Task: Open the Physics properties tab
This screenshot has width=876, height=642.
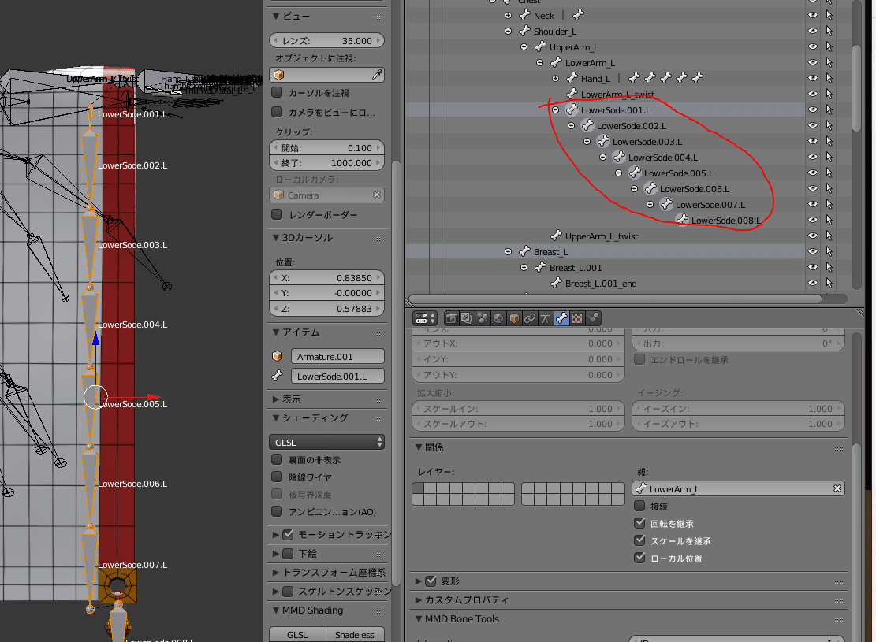Action: [x=593, y=318]
